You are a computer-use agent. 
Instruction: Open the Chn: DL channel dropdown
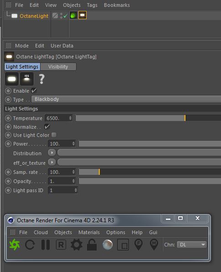(192, 245)
